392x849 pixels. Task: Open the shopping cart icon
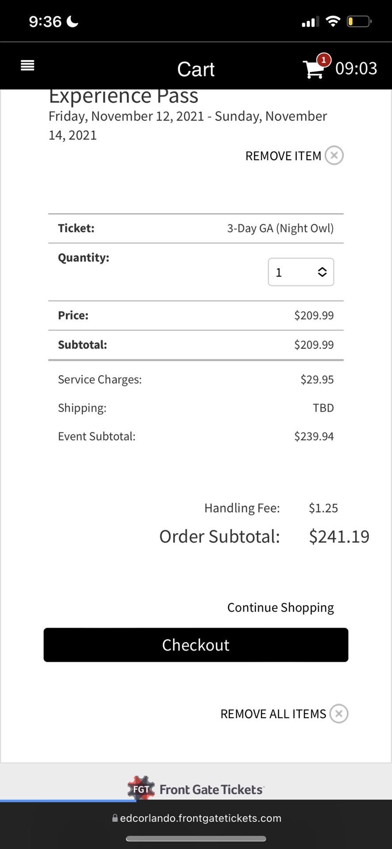point(314,69)
